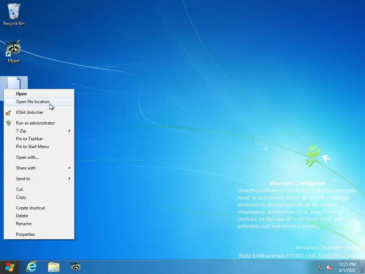Select Create shortcut

tap(39, 208)
